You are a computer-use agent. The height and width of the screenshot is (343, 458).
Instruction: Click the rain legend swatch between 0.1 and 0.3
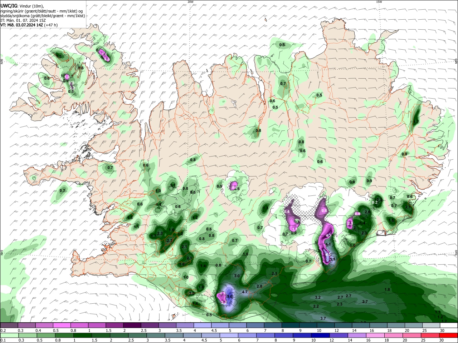[9, 335]
